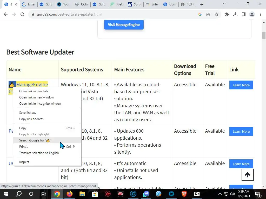Open the Chrome profile avatar

[252, 15]
